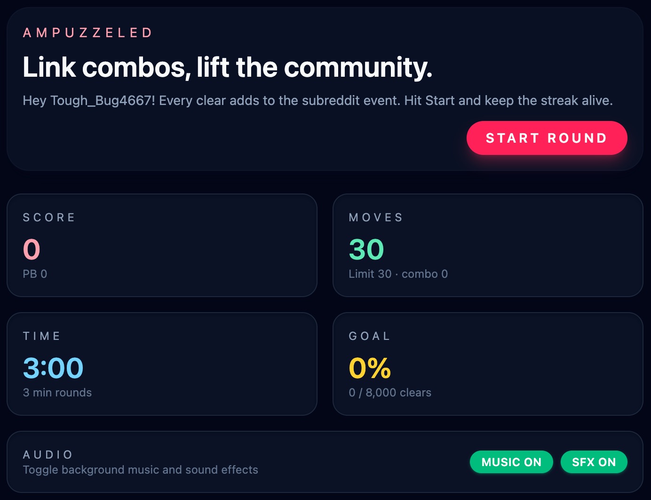This screenshot has height=500, width=651.
Task: Click the Ampuzzeled title label
Action: click(88, 32)
